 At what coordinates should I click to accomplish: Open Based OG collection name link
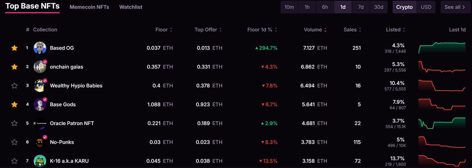coord(62,48)
